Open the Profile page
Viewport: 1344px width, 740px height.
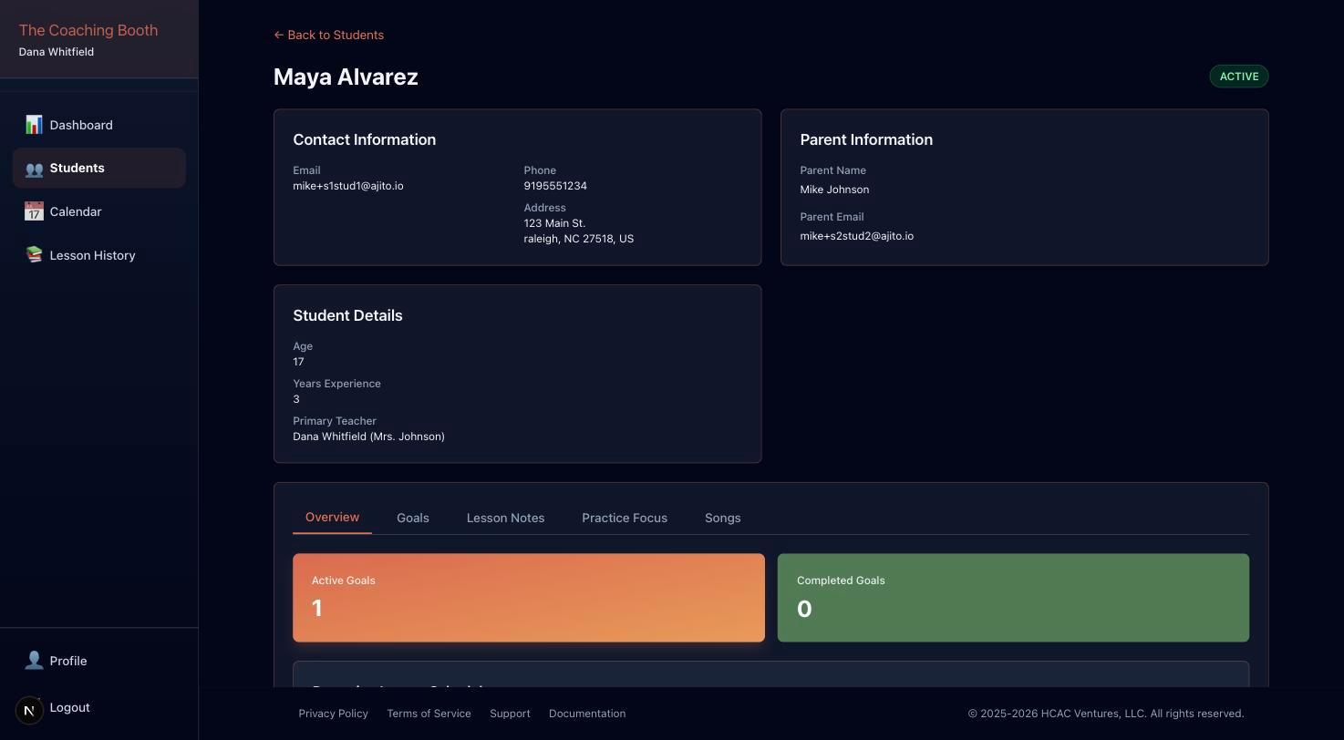point(99,661)
